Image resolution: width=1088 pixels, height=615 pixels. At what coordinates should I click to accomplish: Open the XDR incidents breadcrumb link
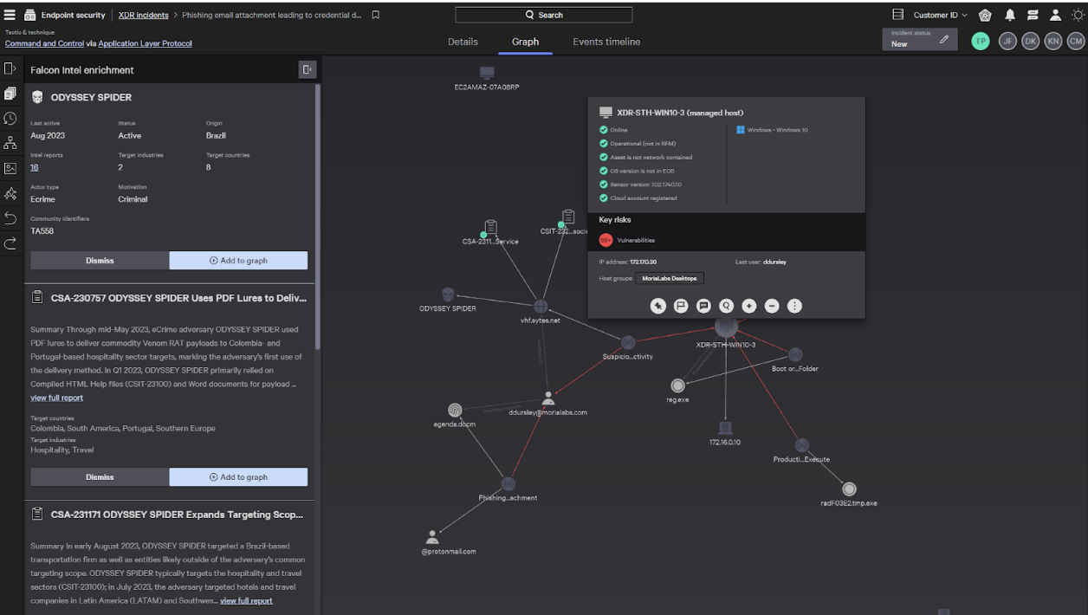coord(144,15)
